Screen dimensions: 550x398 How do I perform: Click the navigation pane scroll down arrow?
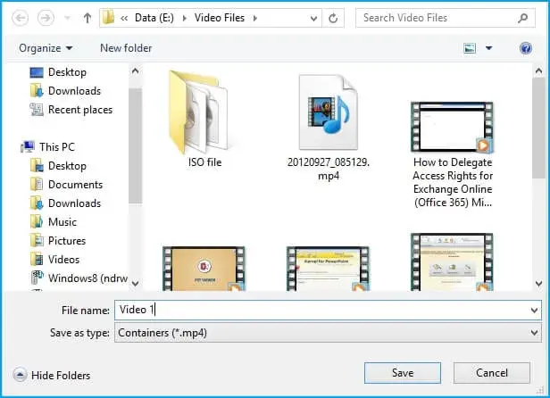pos(136,284)
